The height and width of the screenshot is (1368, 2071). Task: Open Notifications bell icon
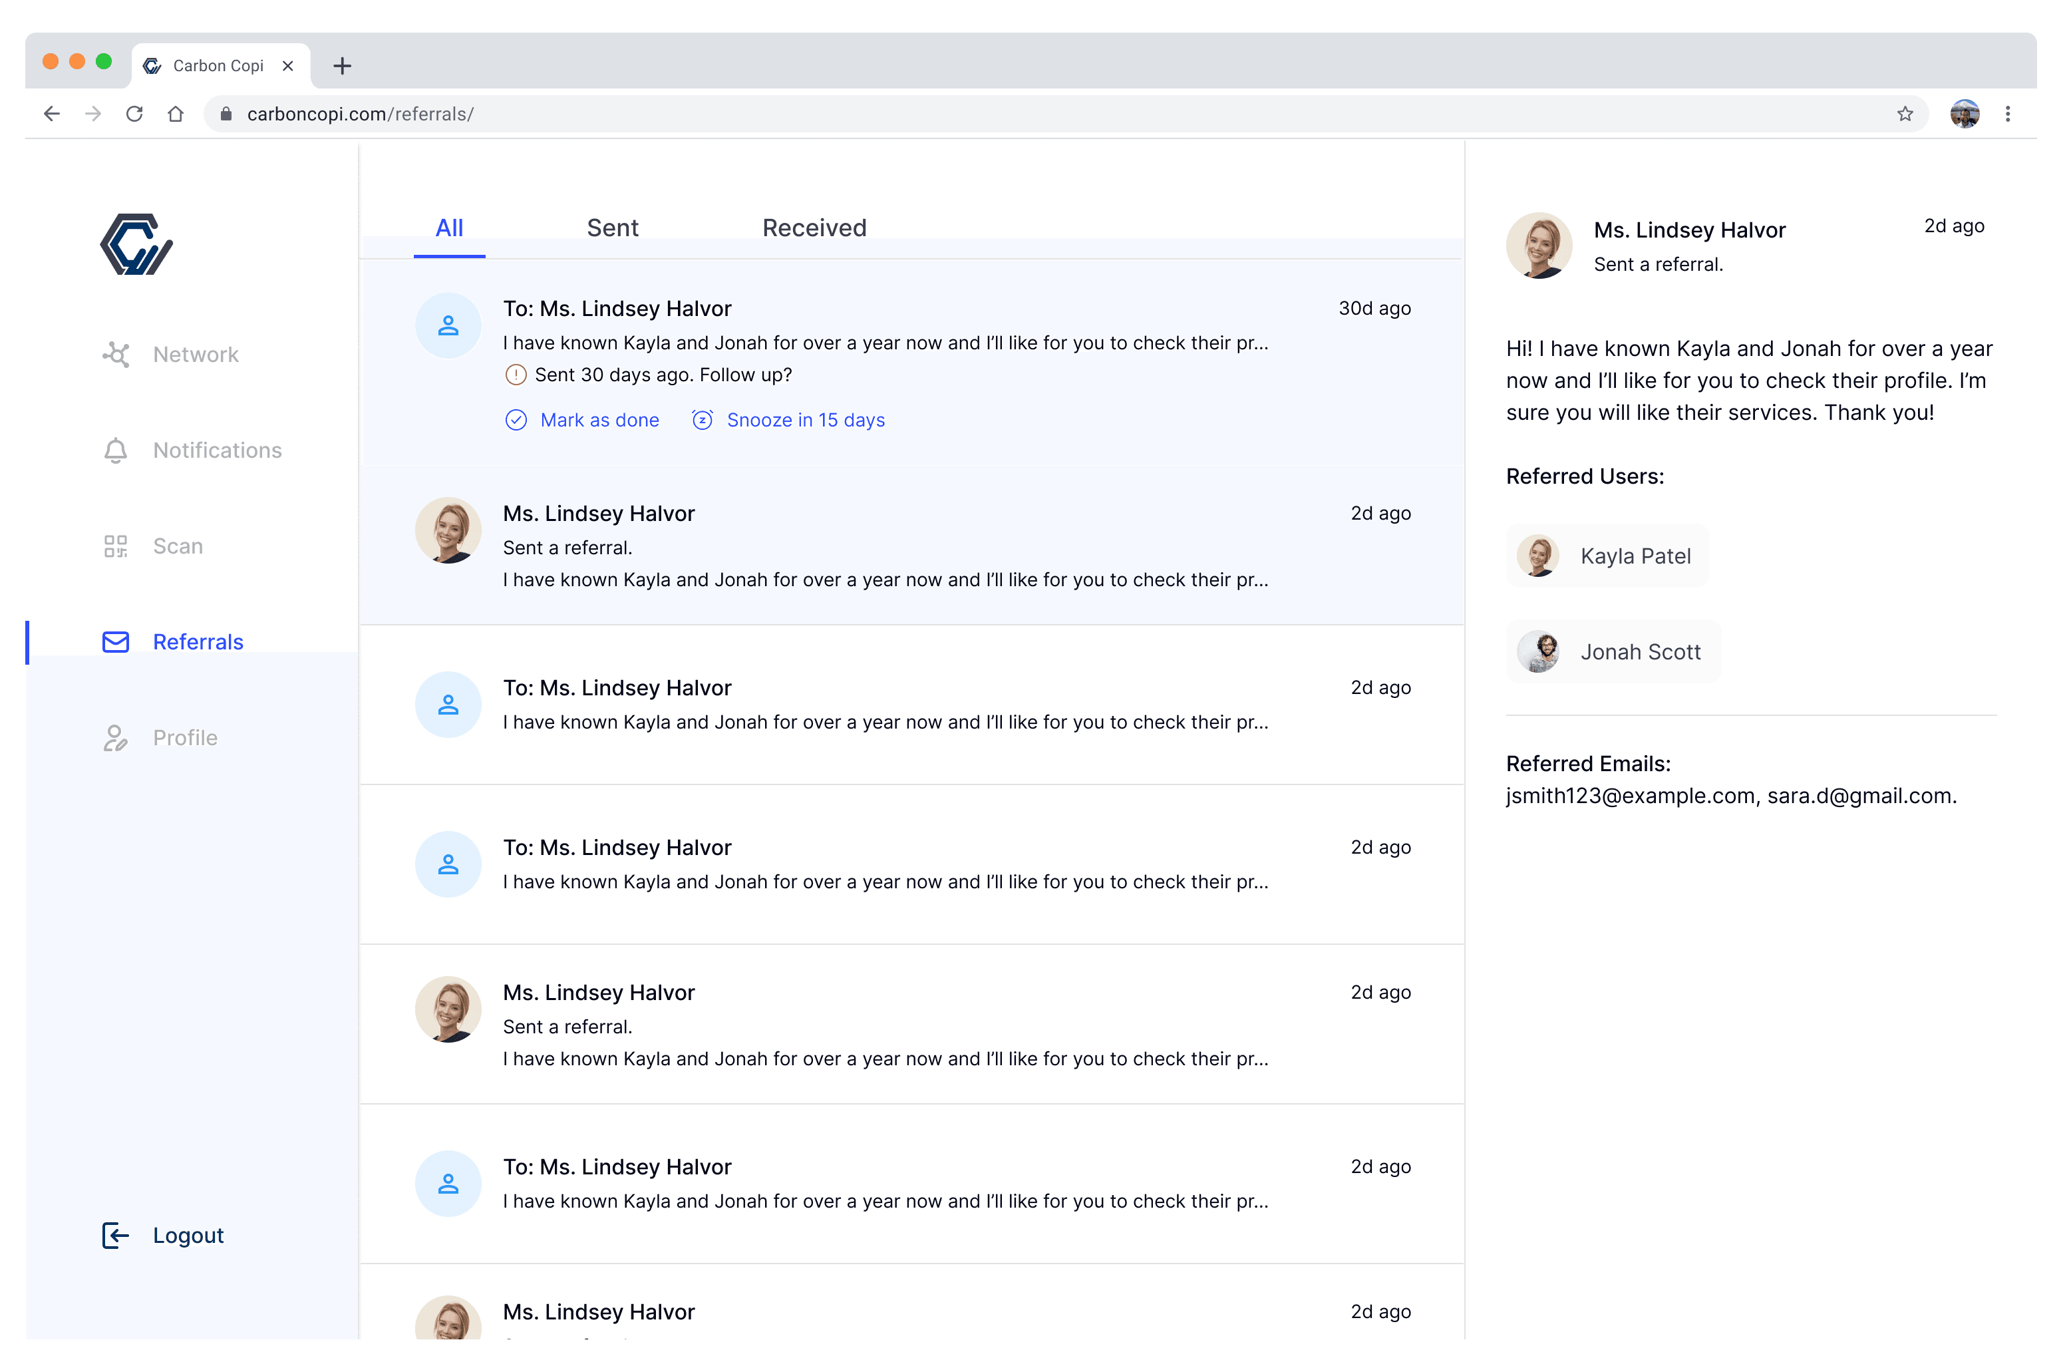(116, 450)
